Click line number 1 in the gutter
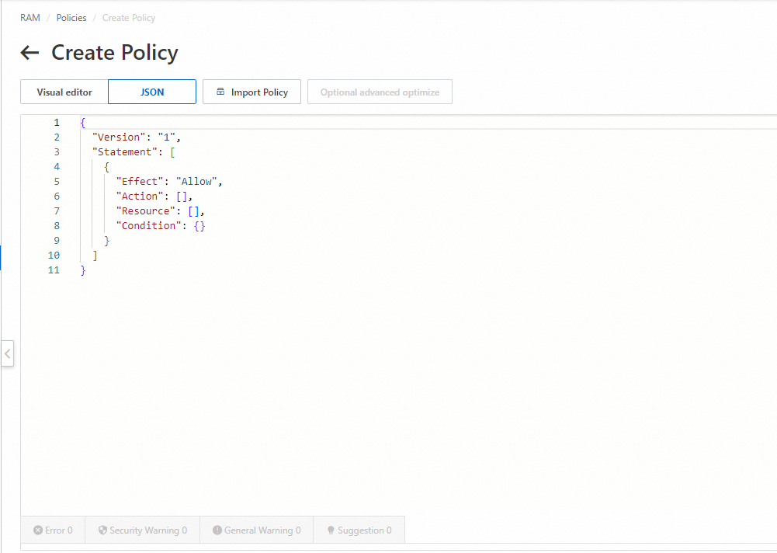 click(x=57, y=123)
